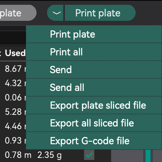
Task: Pick Export all sliced file
Action: (x=94, y=123)
